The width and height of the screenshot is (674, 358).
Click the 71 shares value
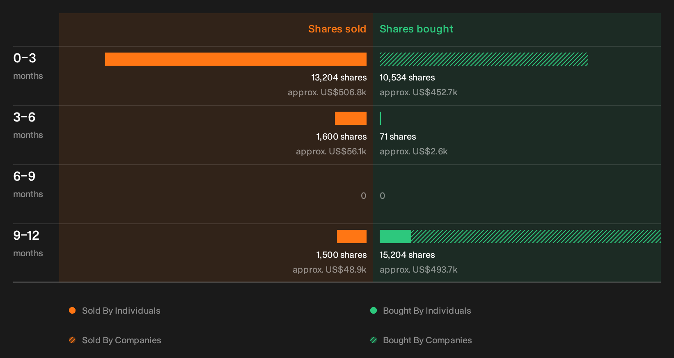pos(398,137)
